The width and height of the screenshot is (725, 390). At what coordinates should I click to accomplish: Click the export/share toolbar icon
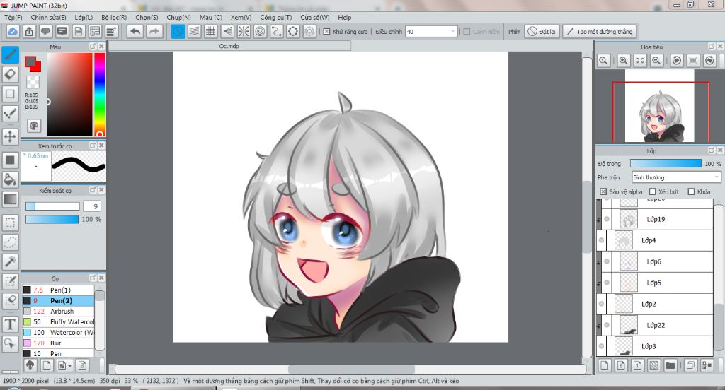(29, 31)
